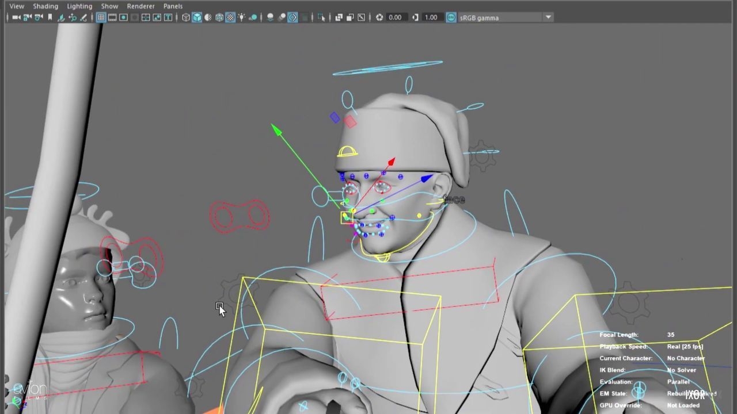Viewport: 737px width, 414px height.
Task: Open the Lighting menu
Action: pos(79,6)
